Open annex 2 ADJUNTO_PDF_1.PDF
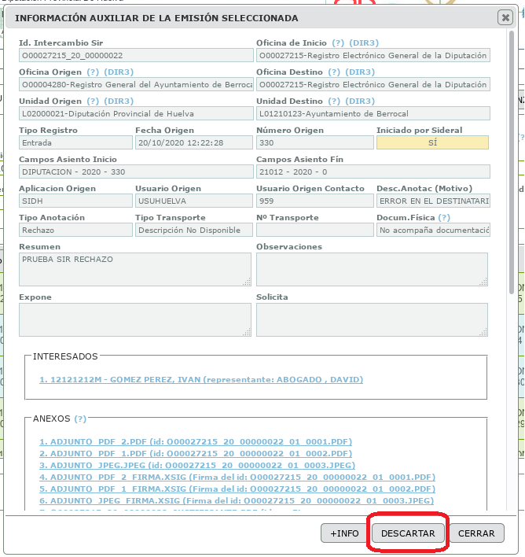The image size is (525, 557). [196, 454]
